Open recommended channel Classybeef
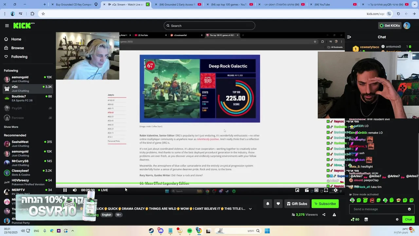 (x=28, y=173)
